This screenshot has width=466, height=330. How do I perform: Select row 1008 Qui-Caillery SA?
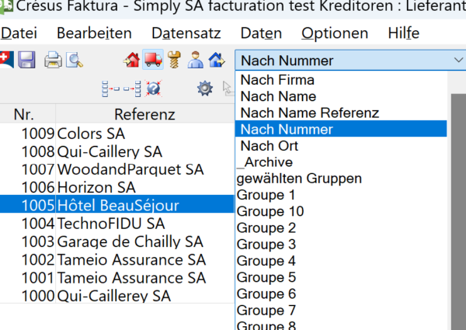click(117, 151)
